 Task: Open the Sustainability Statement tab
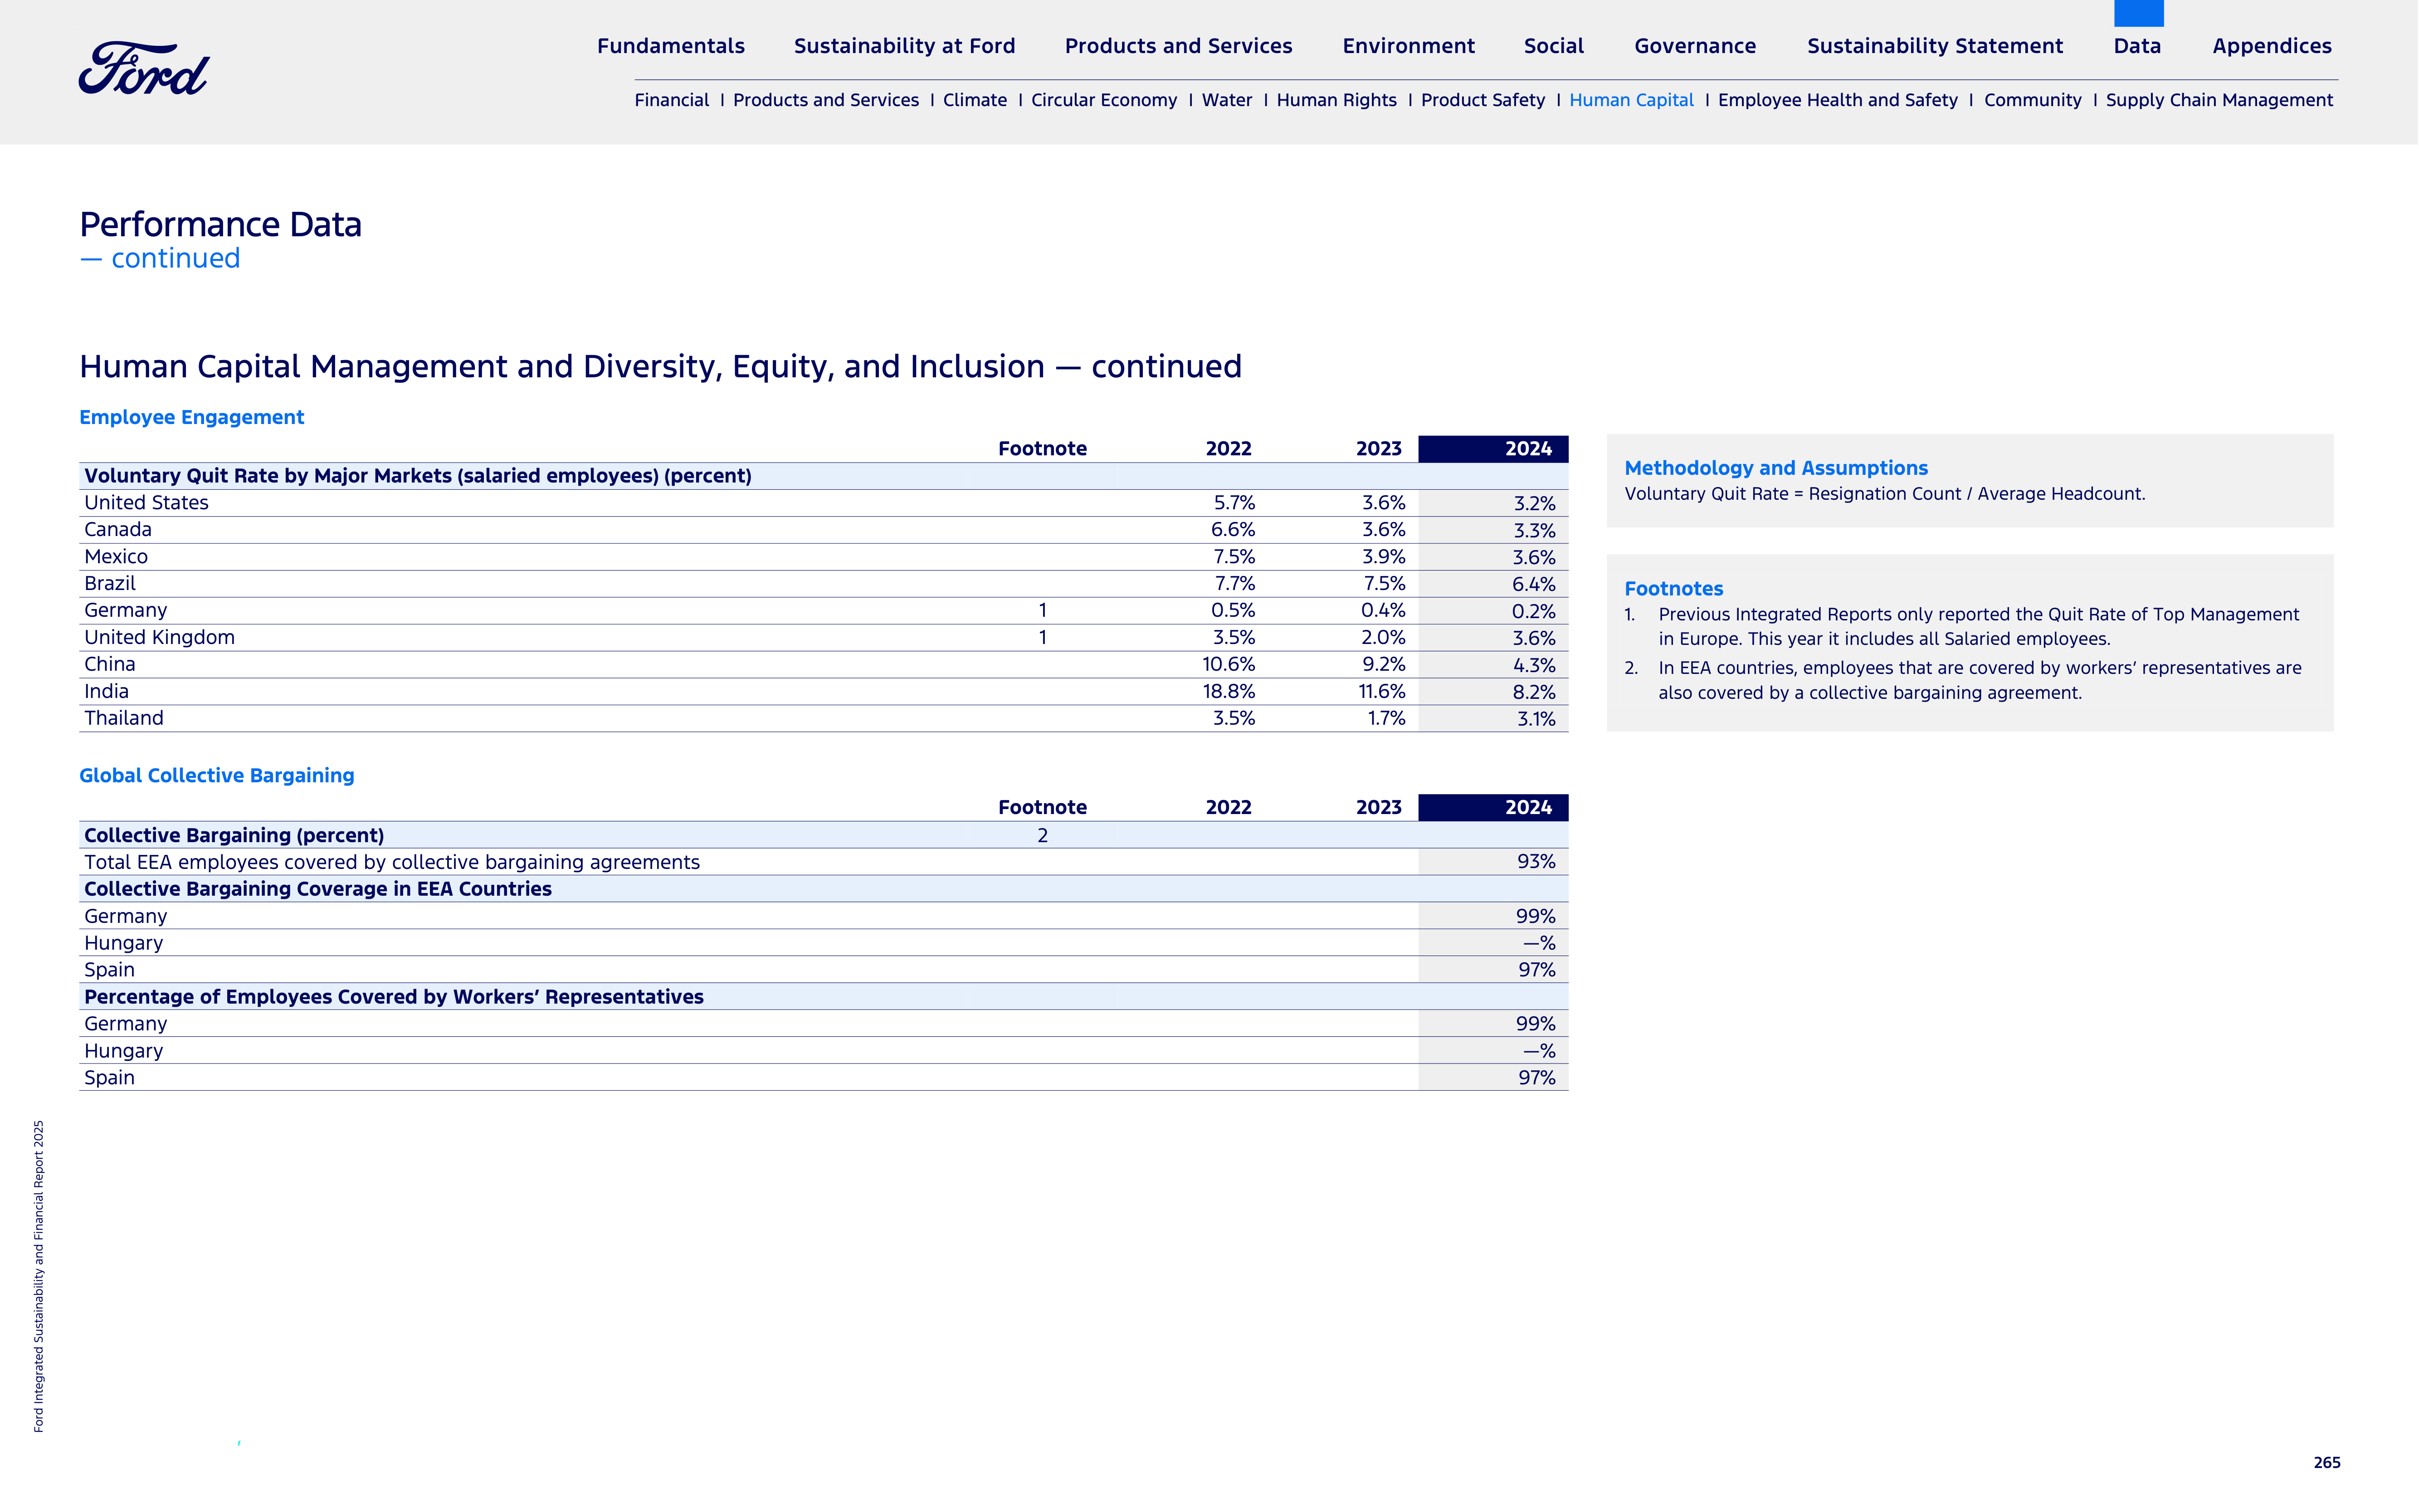pos(1935,46)
